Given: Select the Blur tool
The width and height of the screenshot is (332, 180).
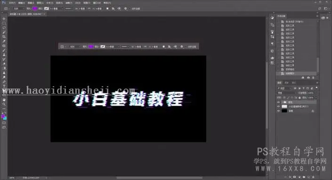Looking at the screenshot, I should click(x=4, y=73).
